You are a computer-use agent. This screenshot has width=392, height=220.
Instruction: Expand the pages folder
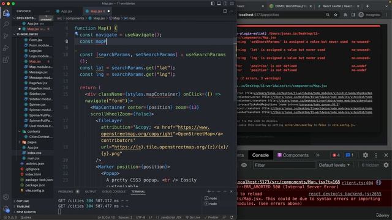click(32, 142)
